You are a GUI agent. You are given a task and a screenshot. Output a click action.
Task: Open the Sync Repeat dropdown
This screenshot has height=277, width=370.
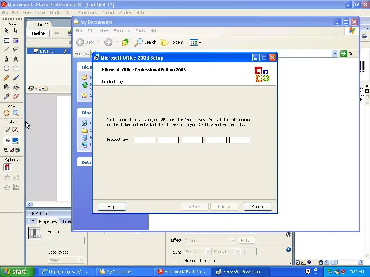(x=227, y=252)
